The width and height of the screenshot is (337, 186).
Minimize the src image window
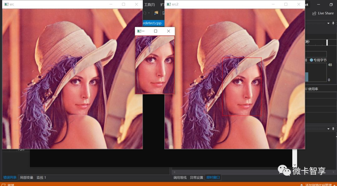(111, 4)
